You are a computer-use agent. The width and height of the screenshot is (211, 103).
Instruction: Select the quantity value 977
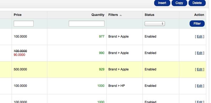tap(102, 37)
